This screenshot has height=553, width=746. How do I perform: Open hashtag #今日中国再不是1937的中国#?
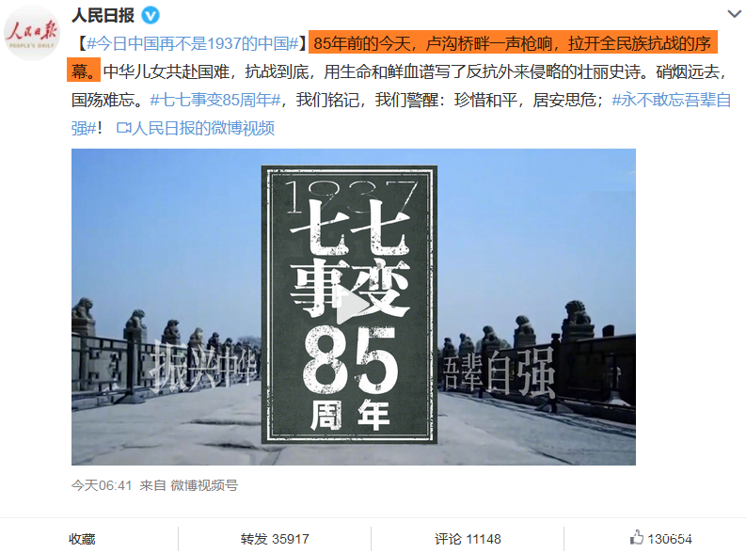tap(193, 44)
